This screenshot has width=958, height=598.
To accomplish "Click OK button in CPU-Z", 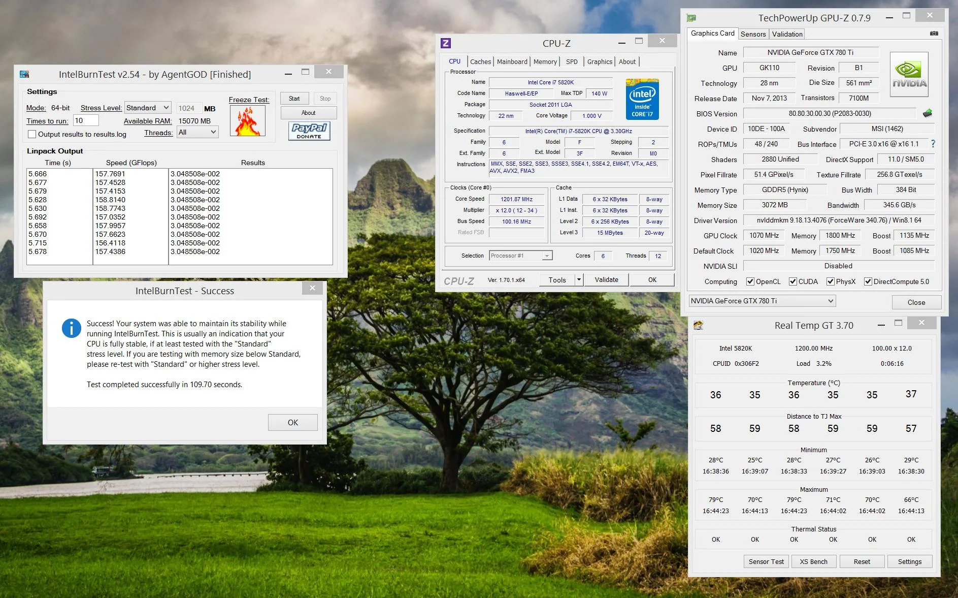I will pyautogui.click(x=652, y=279).
